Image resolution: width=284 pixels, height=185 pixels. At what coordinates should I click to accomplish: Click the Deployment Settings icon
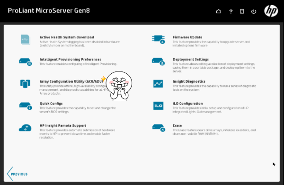(158, 62)
